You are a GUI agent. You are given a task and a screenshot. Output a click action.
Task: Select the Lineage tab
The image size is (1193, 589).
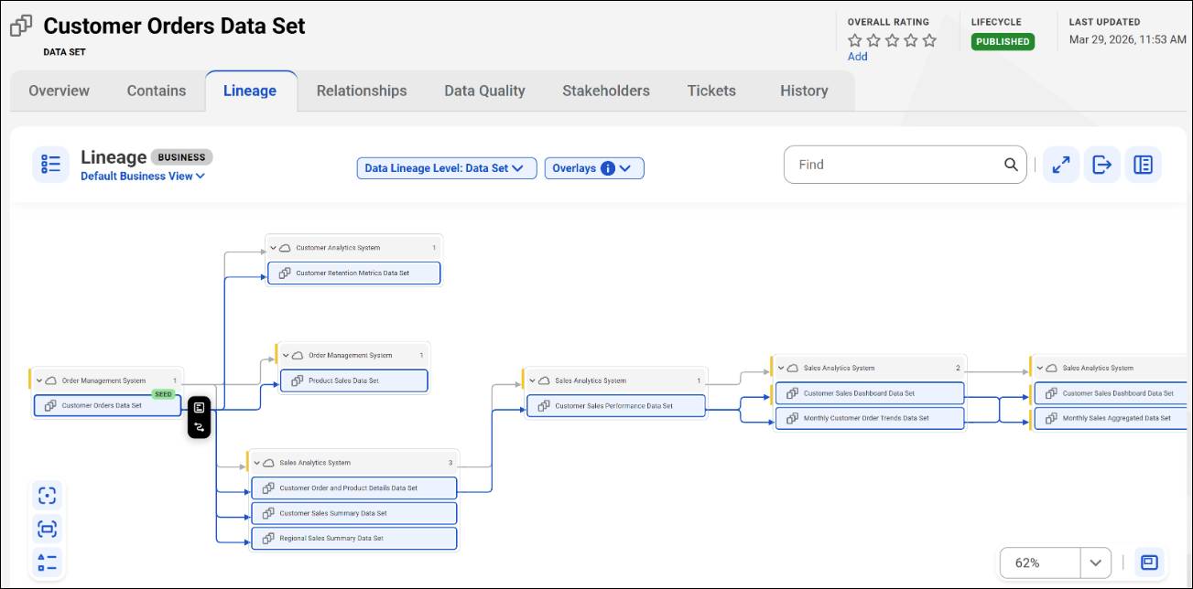(x=250, y=91)
